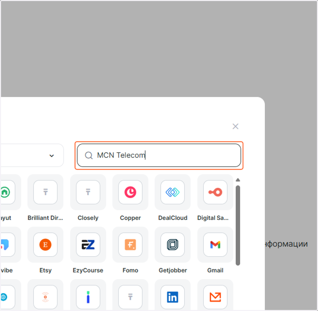Click the Copper label text
The height and width of the screenshot is (311, 318).
click(130, 218)
